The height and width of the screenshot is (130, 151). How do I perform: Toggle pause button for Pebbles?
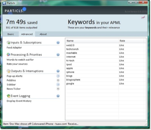pos(58,80)
